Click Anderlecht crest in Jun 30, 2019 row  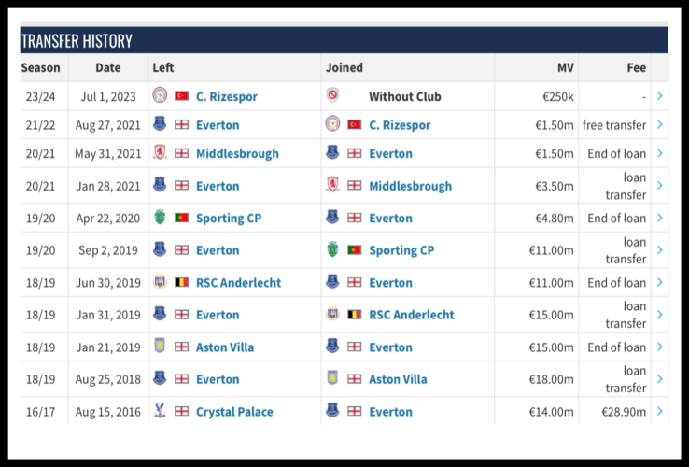[x=160, y=282]
